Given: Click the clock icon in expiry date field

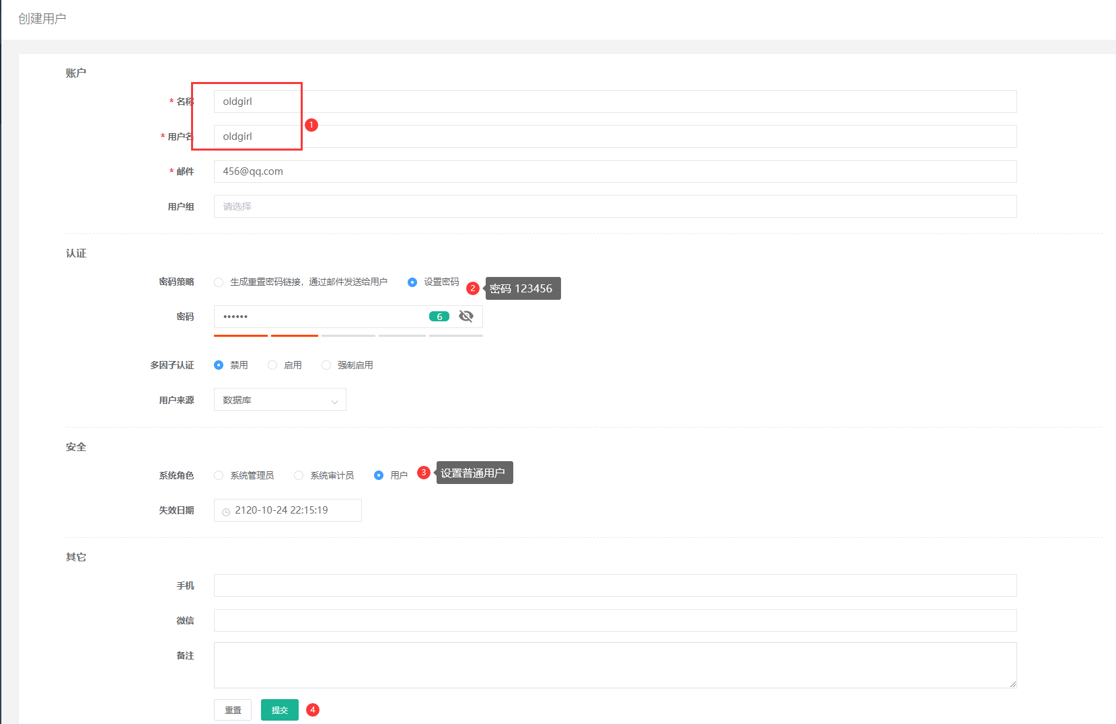Looking at the screenshot, I should pos(226,512).
